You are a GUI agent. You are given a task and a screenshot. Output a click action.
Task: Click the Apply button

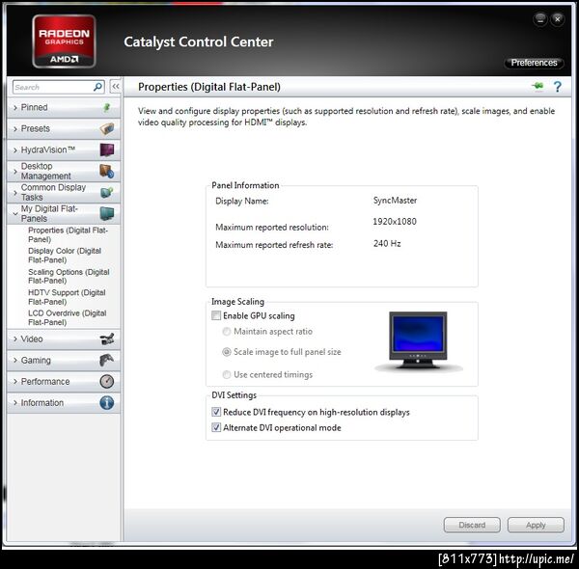click(536, 525)
